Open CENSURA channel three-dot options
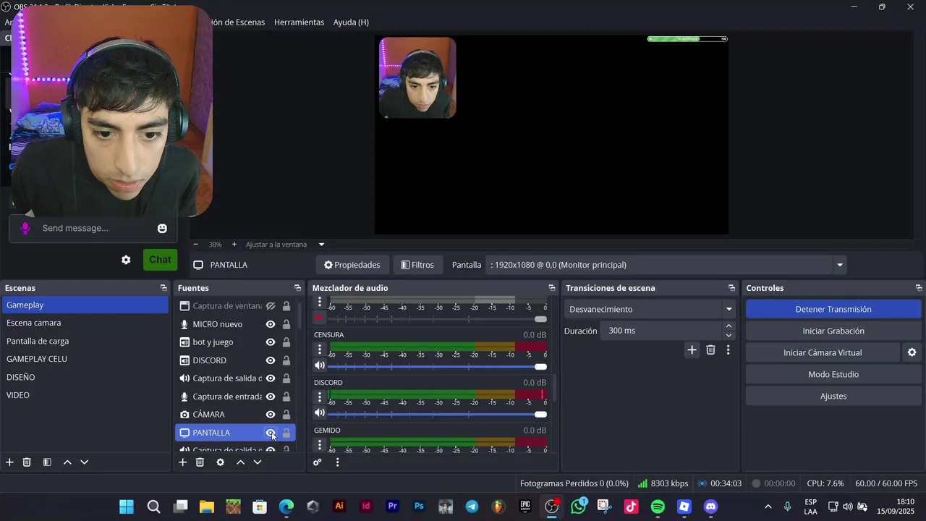The image size is (926, 521). (320, 350)
